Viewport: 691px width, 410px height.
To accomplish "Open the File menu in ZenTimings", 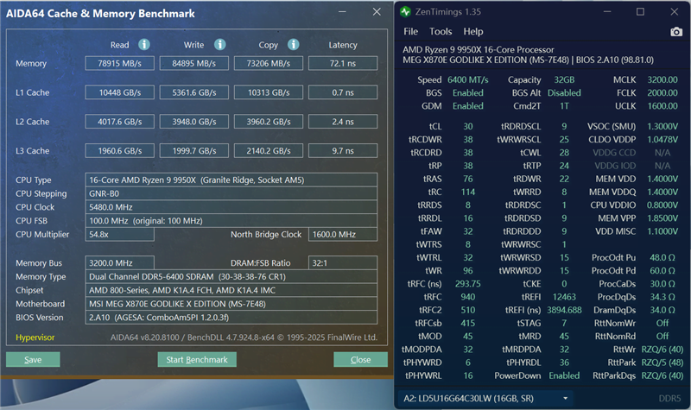I will 411,31.
